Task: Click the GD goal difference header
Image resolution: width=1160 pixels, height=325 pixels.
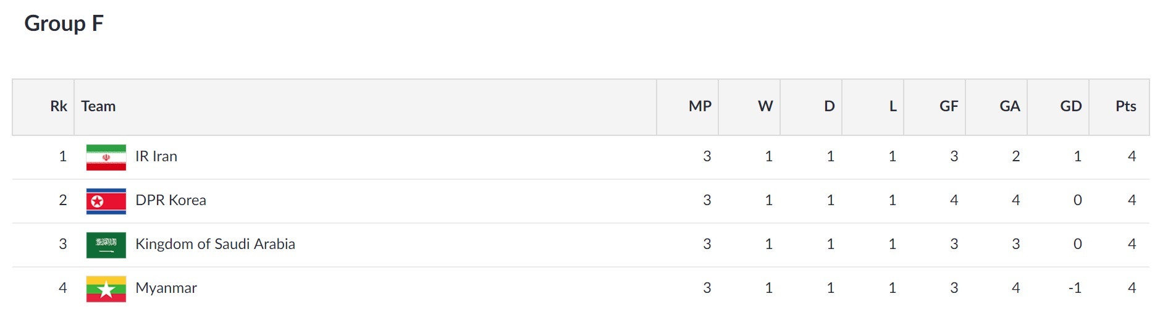Action: click(1071, 106)
